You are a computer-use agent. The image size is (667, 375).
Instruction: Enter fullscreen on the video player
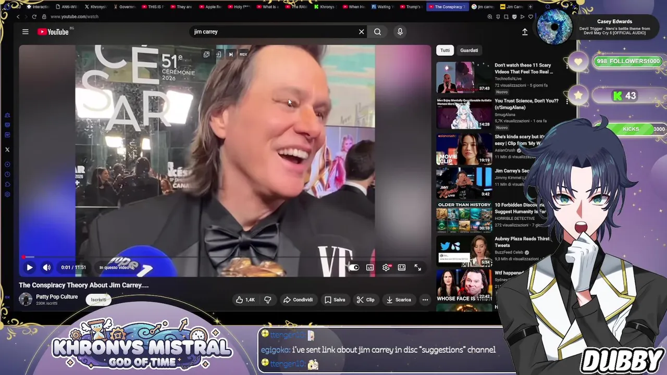(418, 267)
